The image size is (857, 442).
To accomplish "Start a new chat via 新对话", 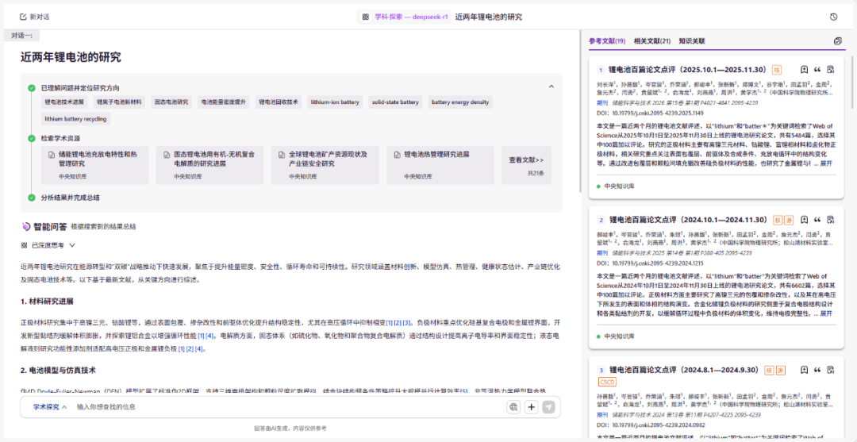I will [x=35, y=17].
